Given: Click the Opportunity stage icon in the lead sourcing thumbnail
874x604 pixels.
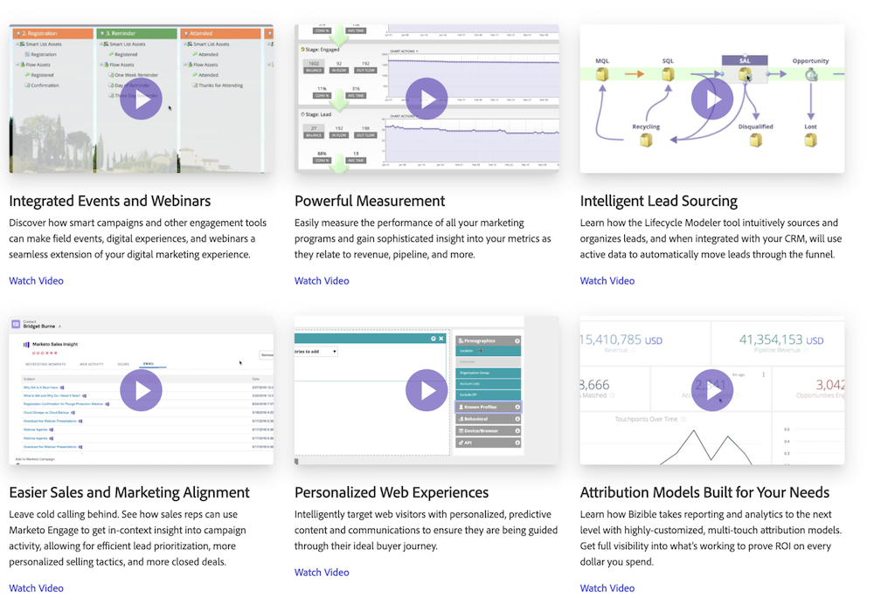Looking at the screenshot, I should click(811, 74).
